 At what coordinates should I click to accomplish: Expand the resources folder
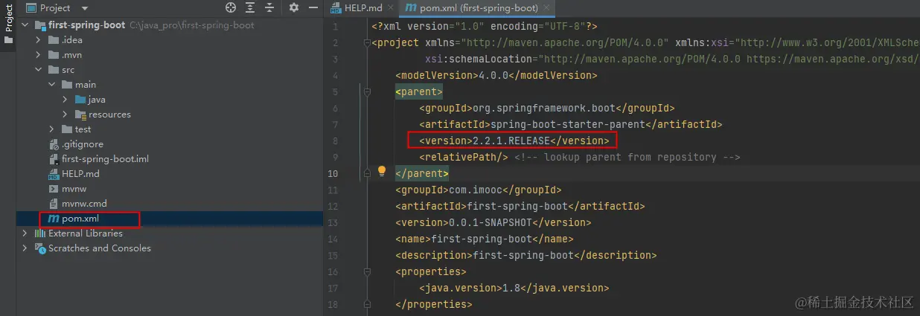click(x=66, y=114)
